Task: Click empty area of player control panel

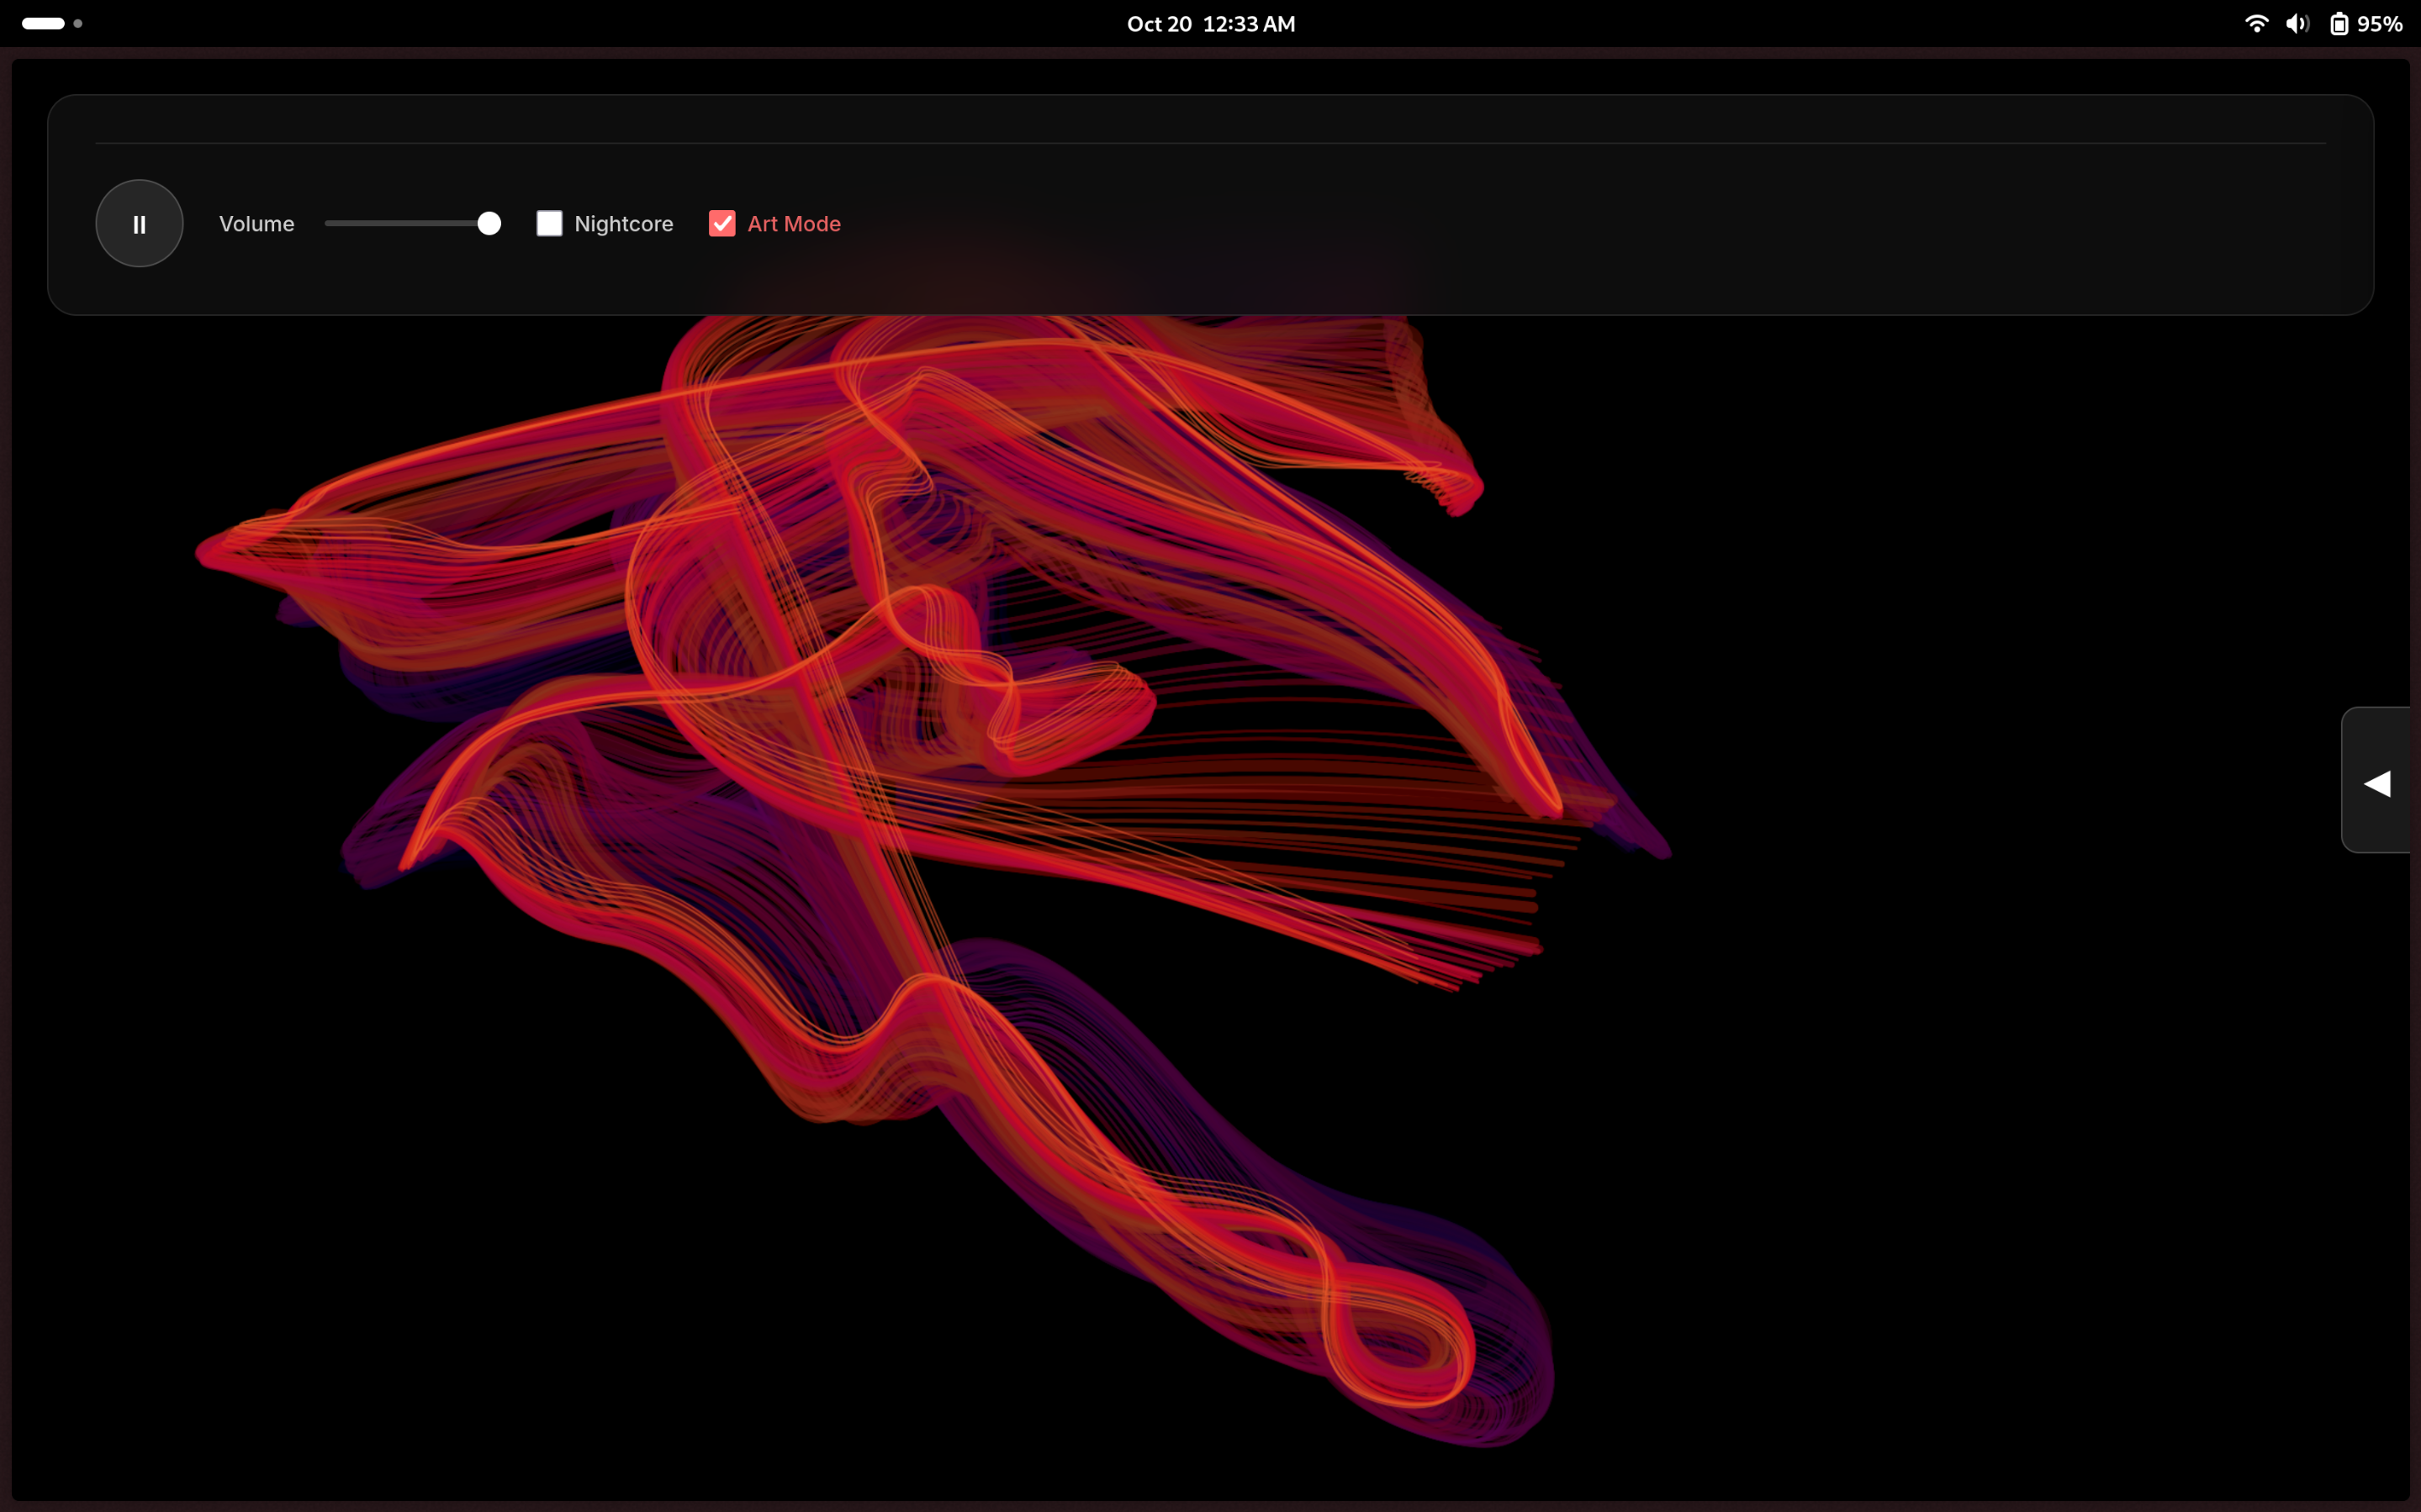Action: (1600, 230)
